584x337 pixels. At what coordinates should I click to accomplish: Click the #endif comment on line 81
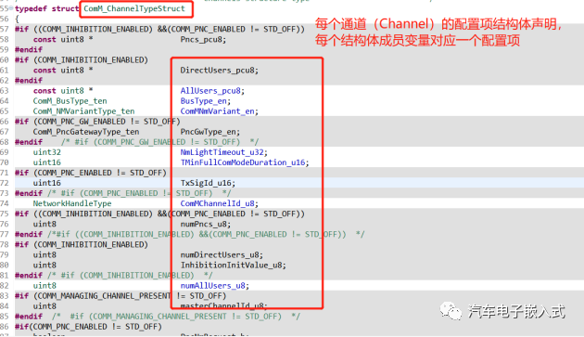pyautogui.click(x=130, y=276)
